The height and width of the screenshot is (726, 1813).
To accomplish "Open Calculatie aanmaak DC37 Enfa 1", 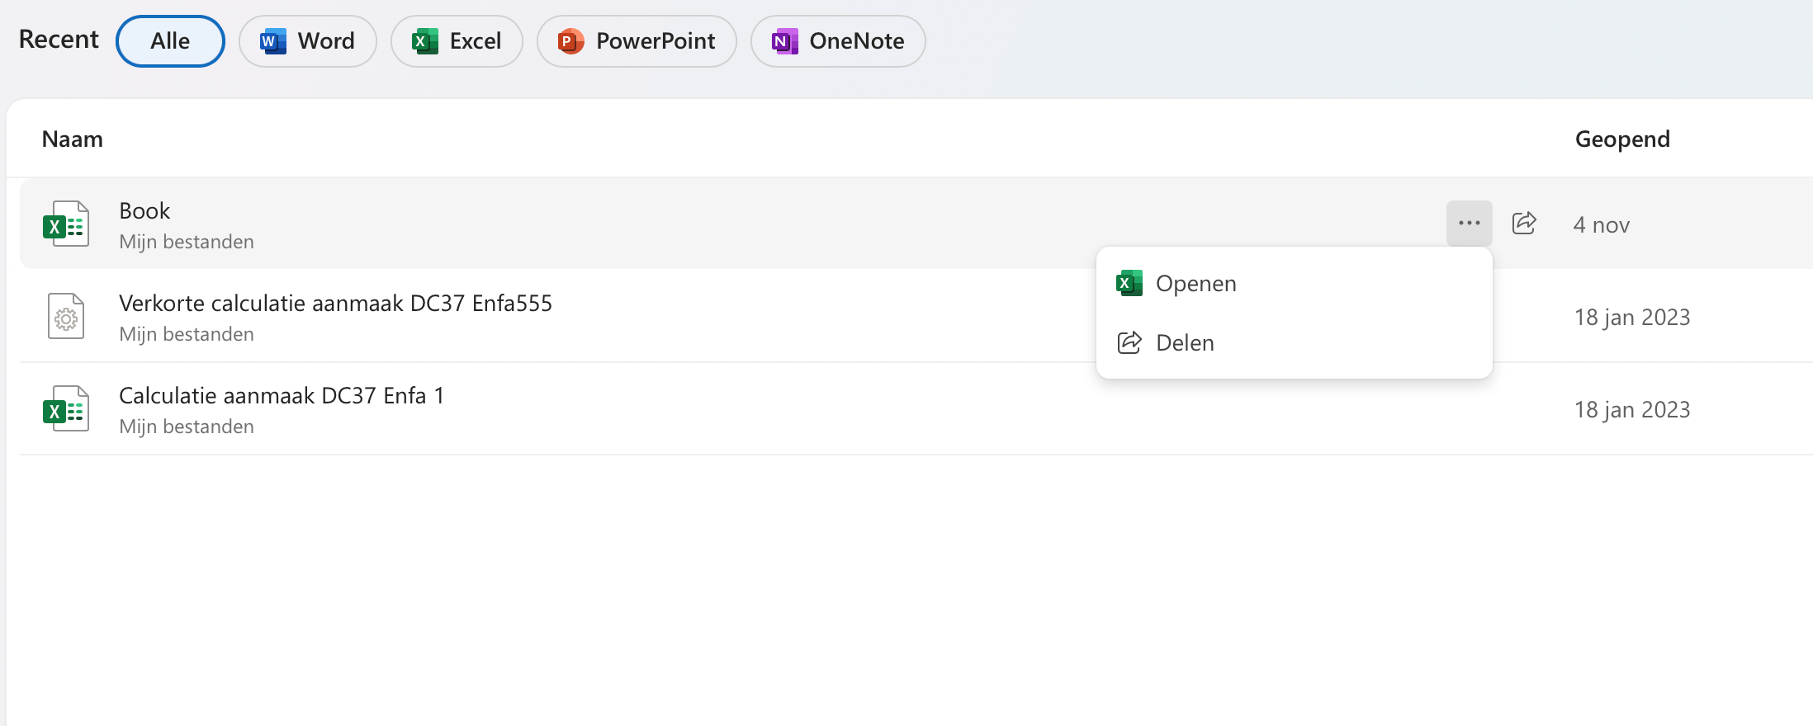I will pyautogui.click(x=282, y=395).
